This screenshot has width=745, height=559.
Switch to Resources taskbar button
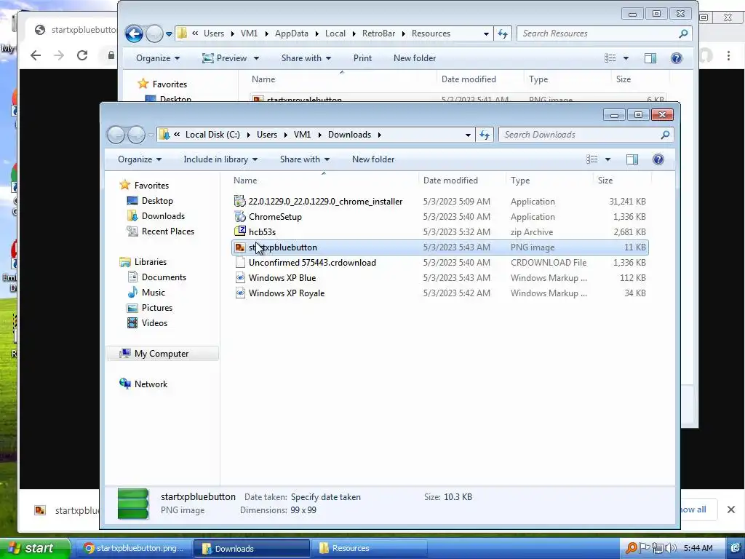pyautogui.click(x=368, y=549)
